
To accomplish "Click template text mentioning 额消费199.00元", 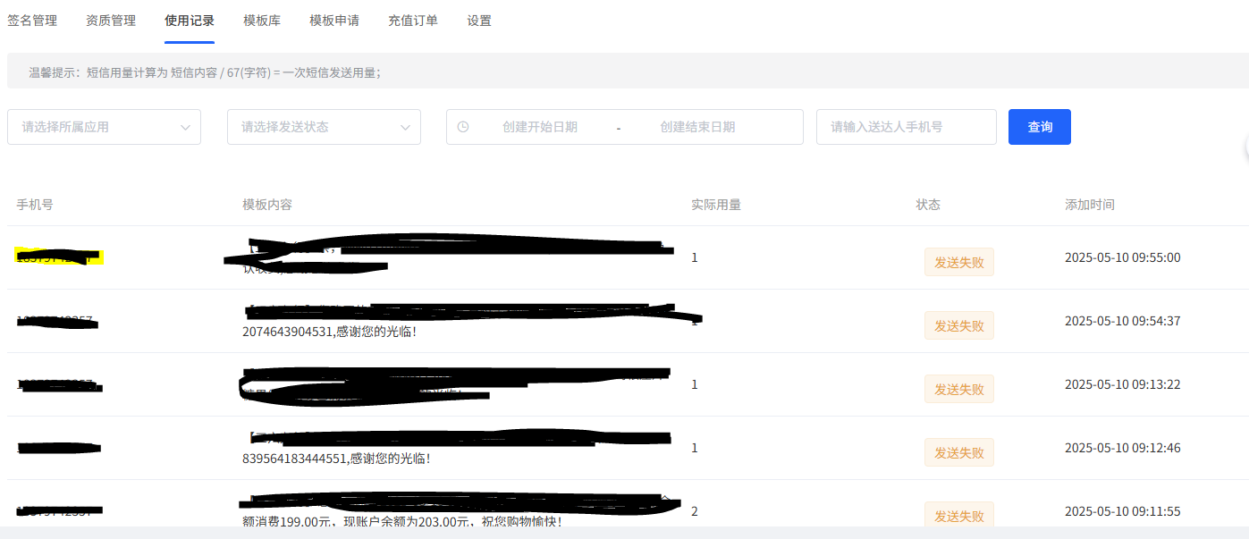I will pos(402,521).
